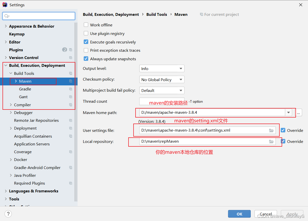Expand the Docker node
This screenshot has width=308, height=221.
(11, 159)
